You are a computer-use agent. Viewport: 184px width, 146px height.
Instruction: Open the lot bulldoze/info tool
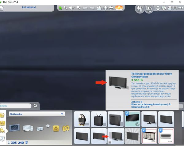click(111, 8)
